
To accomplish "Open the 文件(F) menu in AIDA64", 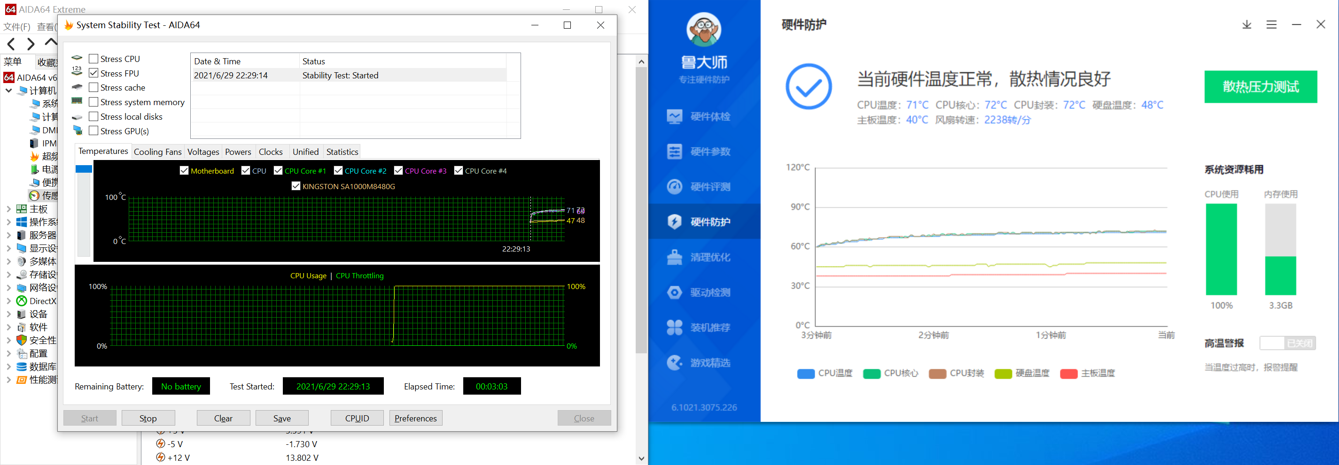I will (x=17, y=26).
